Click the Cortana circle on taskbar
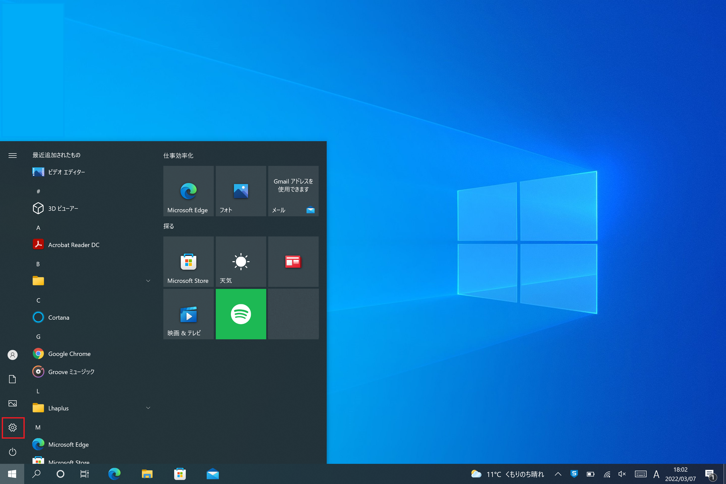Viewport: 726px width, 484px height. click(x=60, y=474)
